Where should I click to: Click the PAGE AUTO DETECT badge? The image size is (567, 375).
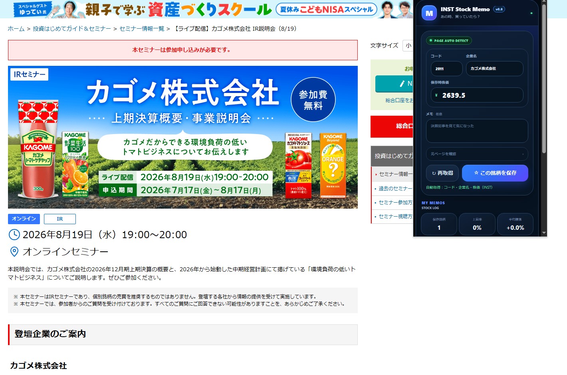tap(449, 41)
